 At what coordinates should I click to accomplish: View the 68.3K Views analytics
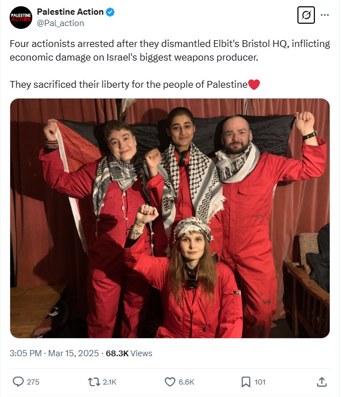(x=129, y=353)
